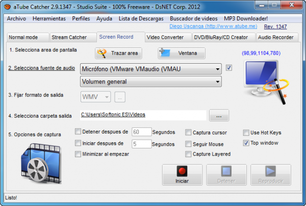Click the monitor with magic wand icon

266,82
